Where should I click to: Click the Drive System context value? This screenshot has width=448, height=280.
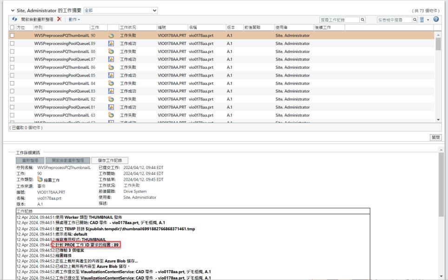[x=135, y=191]
